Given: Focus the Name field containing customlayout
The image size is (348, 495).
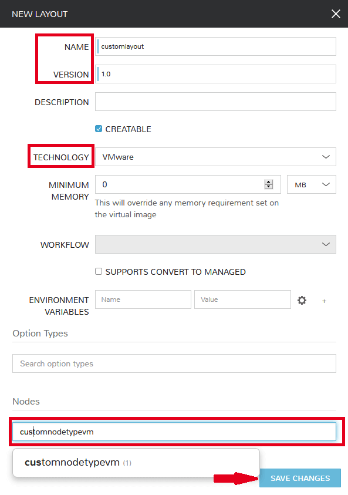Looking at the screenshot, I should point(215,46).
